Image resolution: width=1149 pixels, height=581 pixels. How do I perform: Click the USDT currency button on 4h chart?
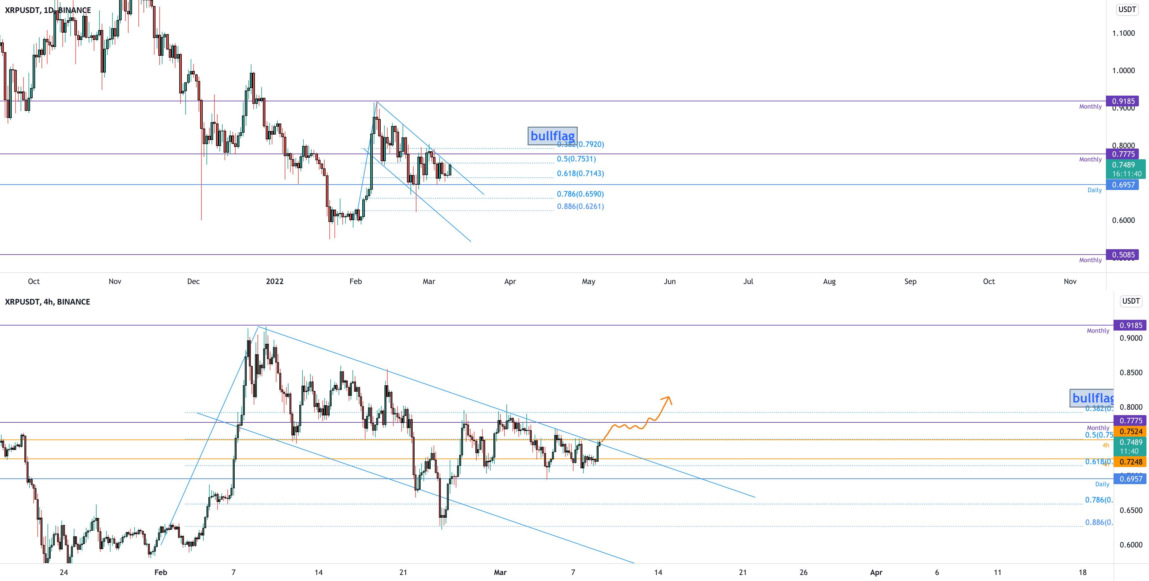click(1131, 301)
